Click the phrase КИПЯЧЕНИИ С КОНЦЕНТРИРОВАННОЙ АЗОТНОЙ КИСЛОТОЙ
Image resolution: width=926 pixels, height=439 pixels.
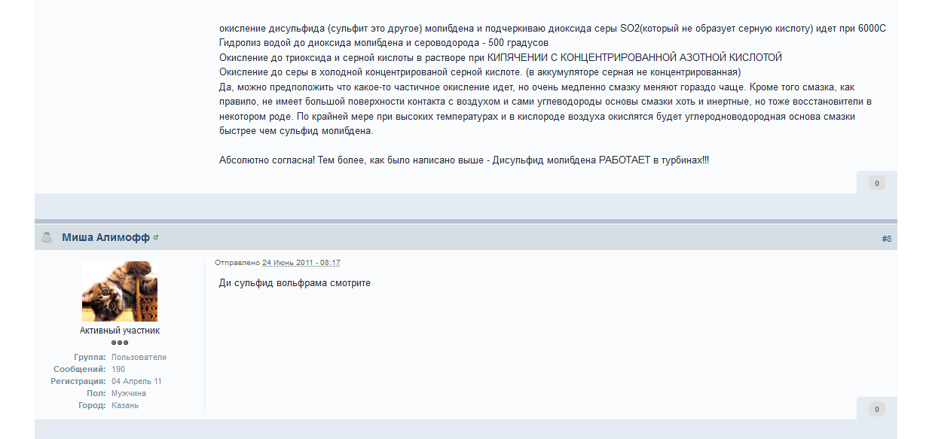[635, 58]
